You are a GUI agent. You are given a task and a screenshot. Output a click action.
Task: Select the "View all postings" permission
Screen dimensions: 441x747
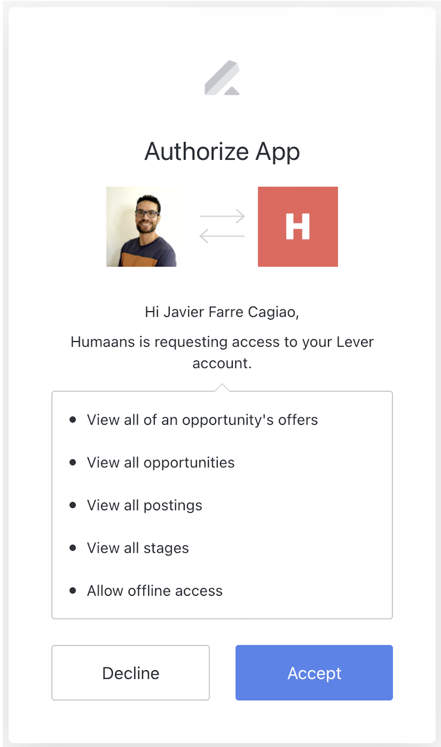[145, 505]
